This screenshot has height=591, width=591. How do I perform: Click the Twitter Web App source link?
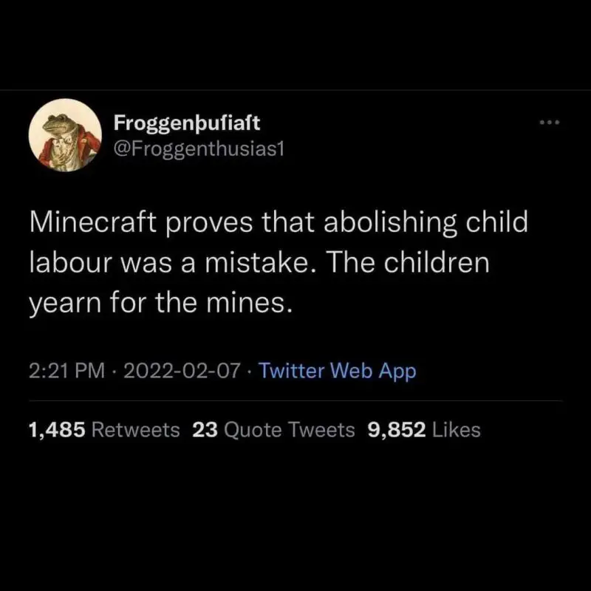(338, 371)
